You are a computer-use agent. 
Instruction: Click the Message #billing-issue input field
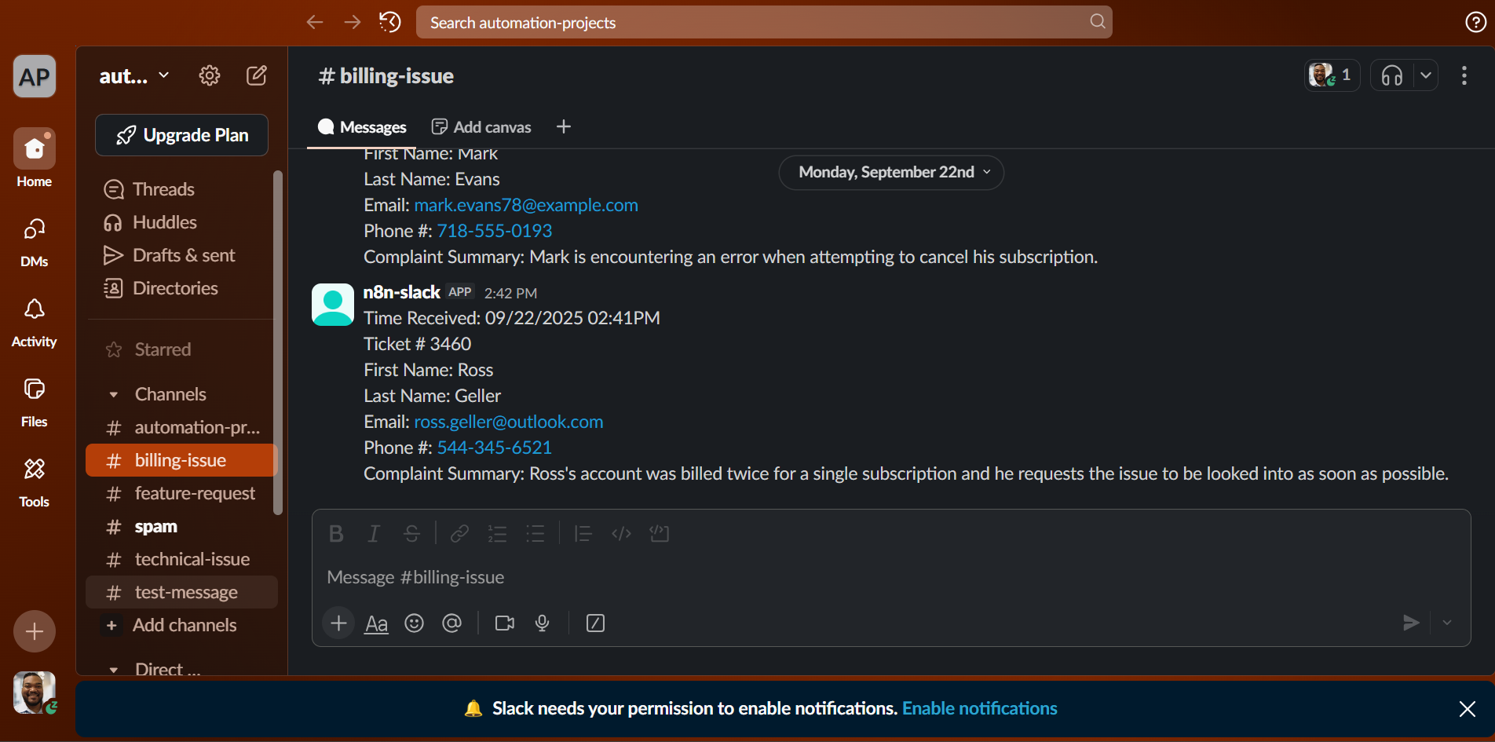click(x=891, y=577)
